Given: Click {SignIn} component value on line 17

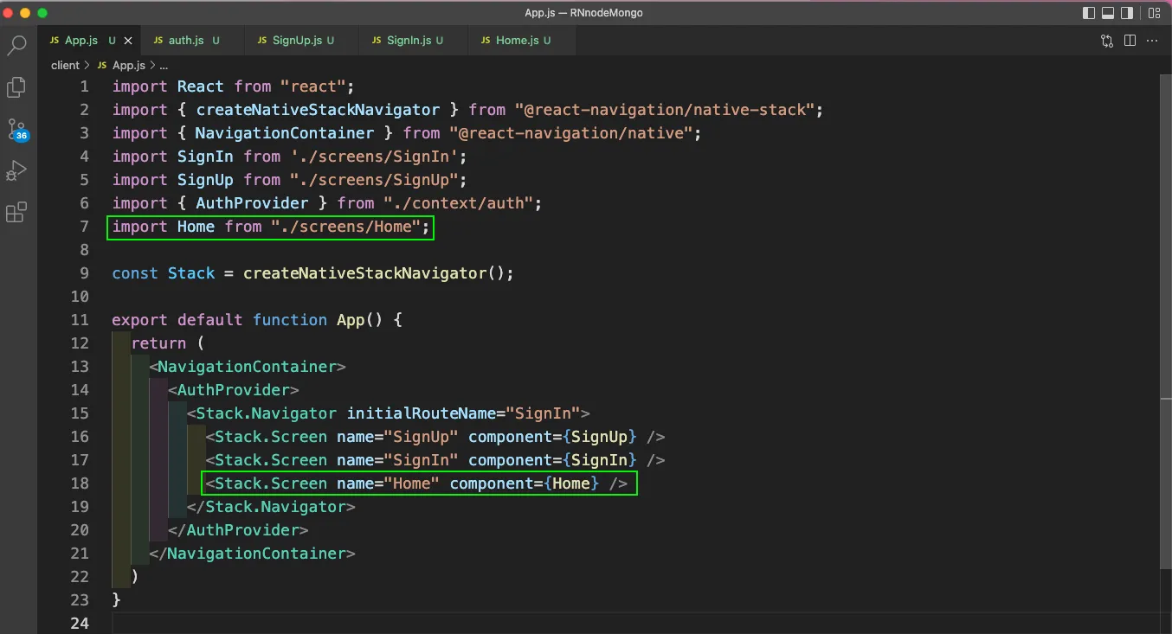Looking at the screenshot, I should click(x=599, y=460).
